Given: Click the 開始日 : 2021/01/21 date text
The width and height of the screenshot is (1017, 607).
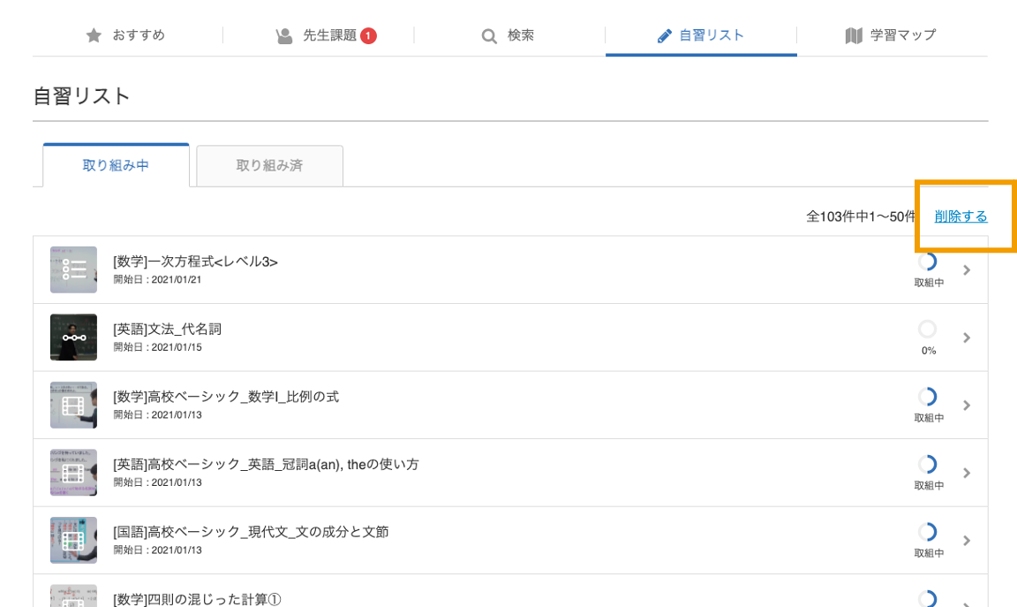Looking at the screenshot, I should [x=158, y=280].
